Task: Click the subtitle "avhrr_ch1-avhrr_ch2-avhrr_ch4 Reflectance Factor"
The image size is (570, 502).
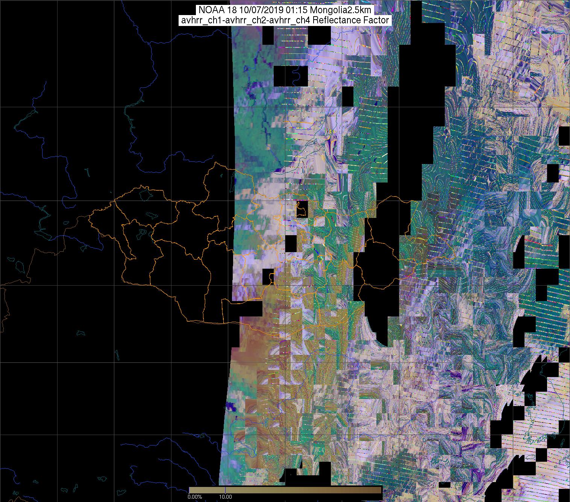Action: pyautogui.click(x=285, y=20)
